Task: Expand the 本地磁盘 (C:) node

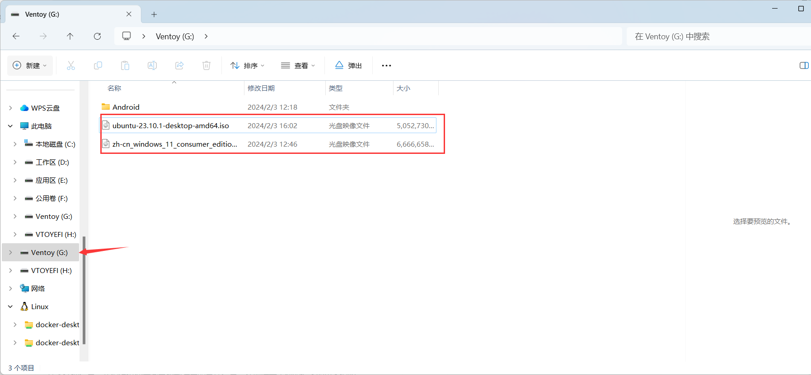Action: (x=15, y=144)
